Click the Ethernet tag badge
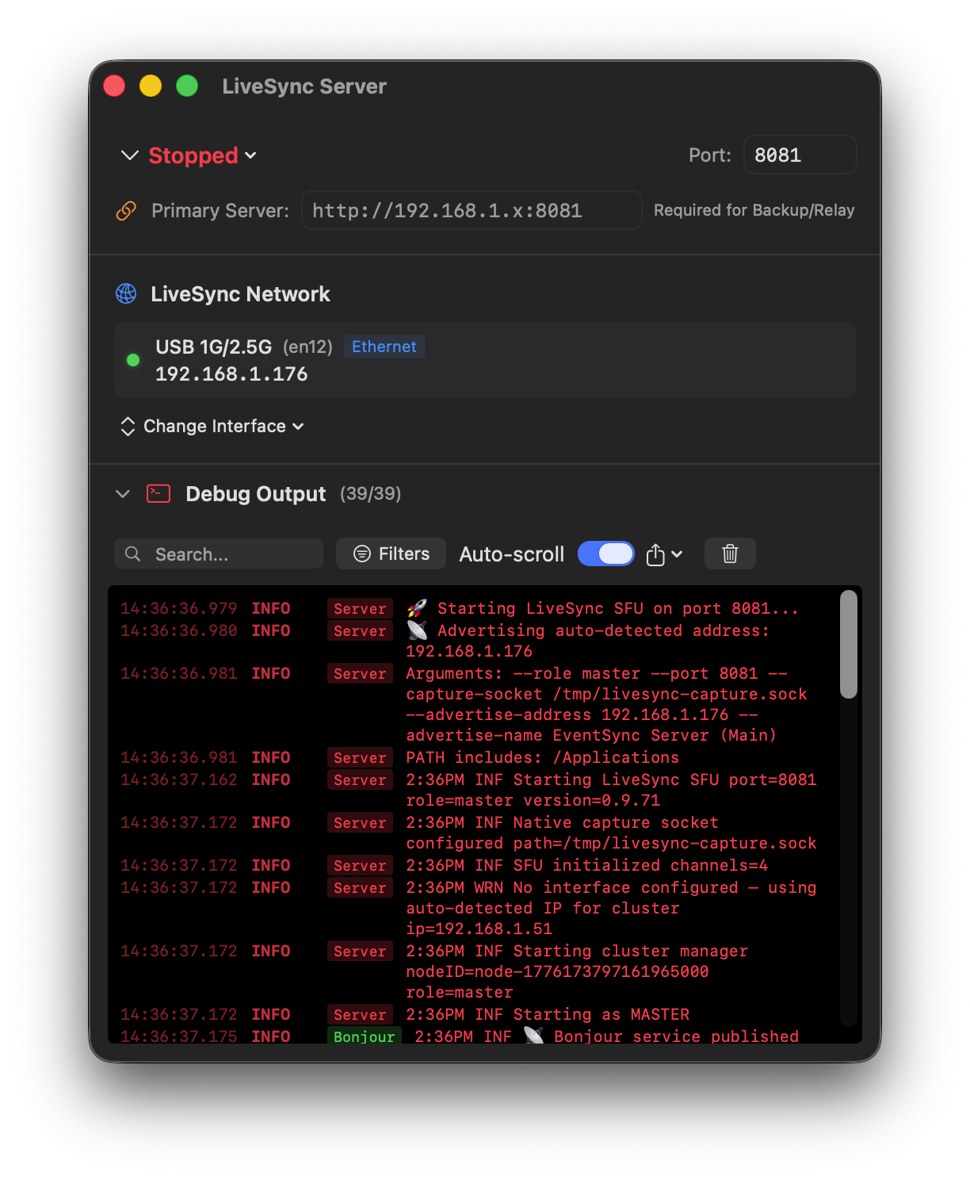970x1180 pixels. tap(384, 347)
